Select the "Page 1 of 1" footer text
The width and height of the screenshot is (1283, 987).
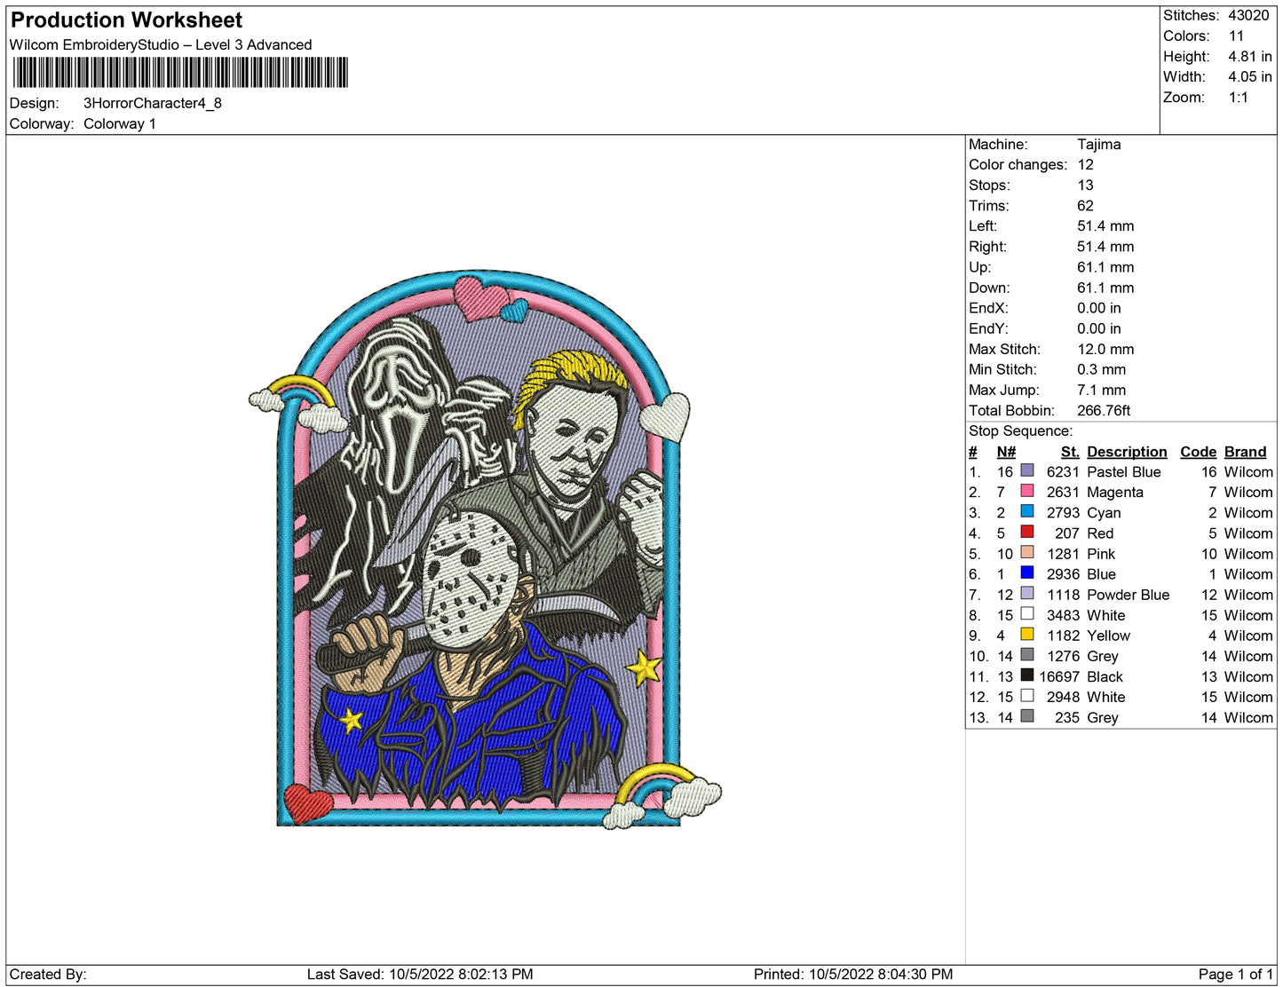pyautogui.click(x=1236, y=974)
